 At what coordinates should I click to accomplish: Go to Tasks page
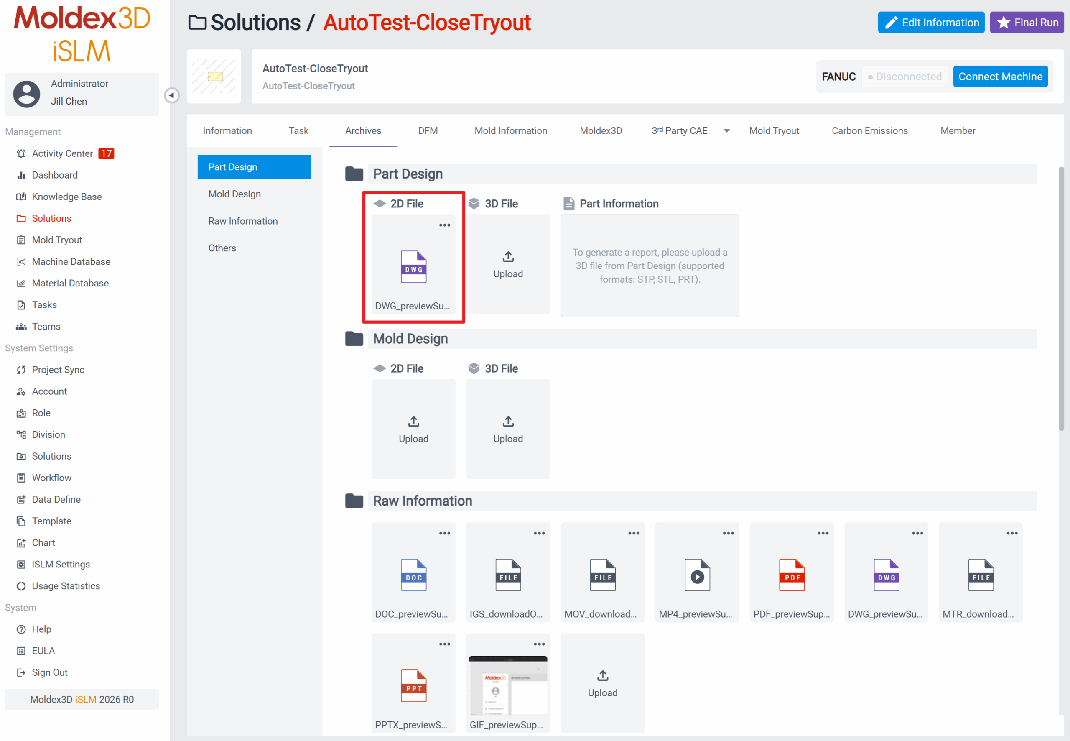pyautogui.click(x=44, y=305)
